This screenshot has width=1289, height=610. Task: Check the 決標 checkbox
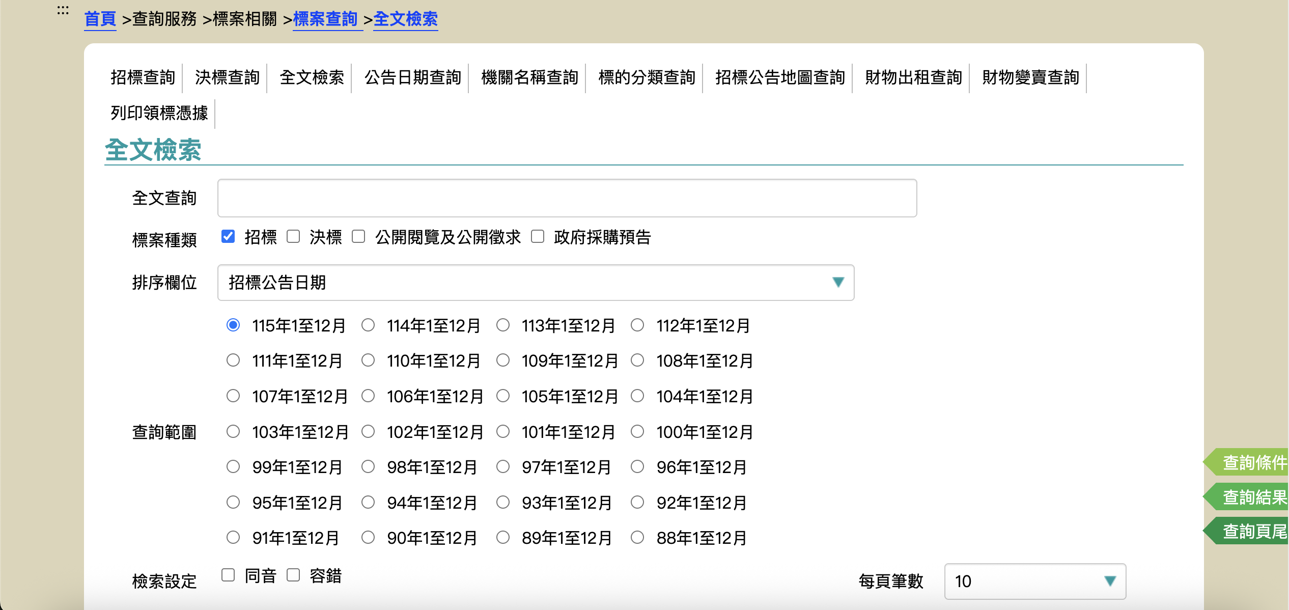pos(293,236)
